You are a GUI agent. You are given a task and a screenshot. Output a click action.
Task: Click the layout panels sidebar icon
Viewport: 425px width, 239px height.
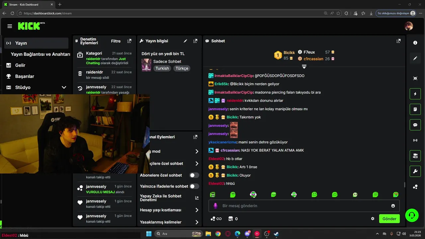click(415, 156)
